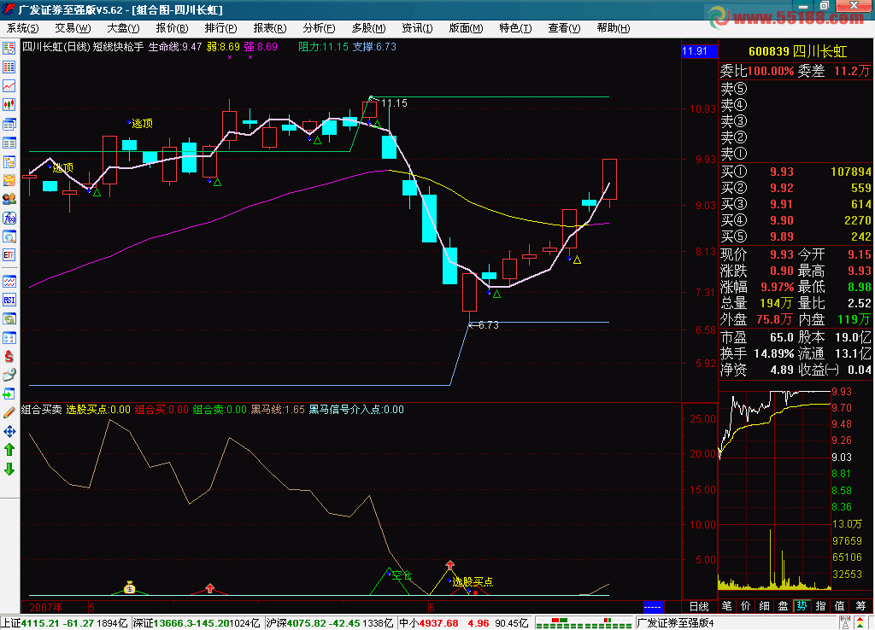This screenshot has width=875, height=630.
Task: Open the 报表(R) menu
Action: click(x=269, y=28)
